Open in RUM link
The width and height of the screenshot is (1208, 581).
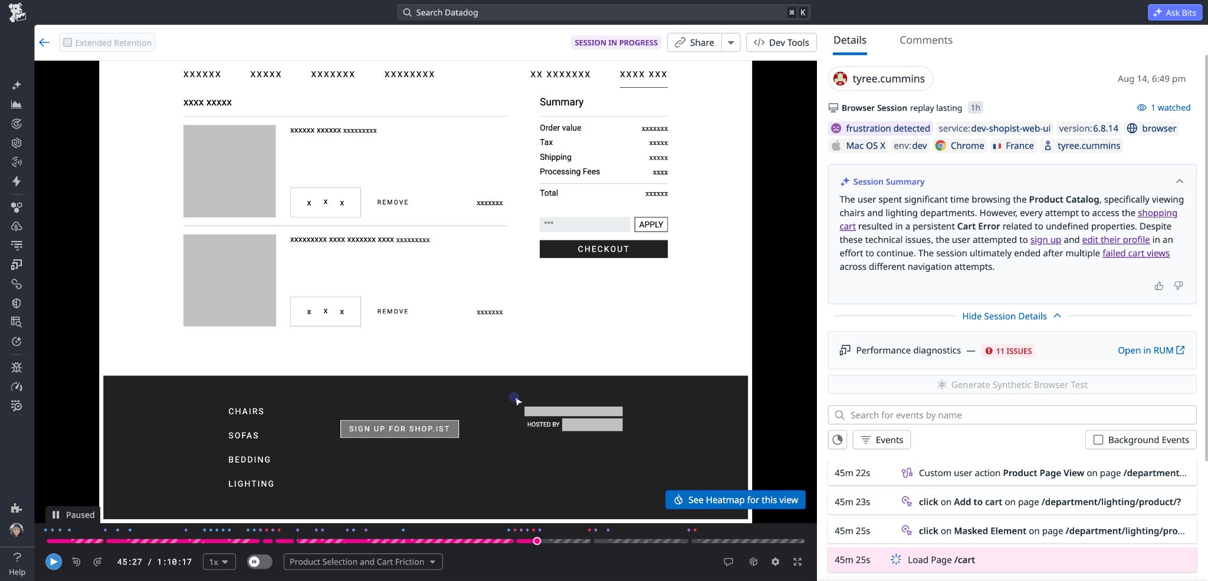pos(1151,350)
